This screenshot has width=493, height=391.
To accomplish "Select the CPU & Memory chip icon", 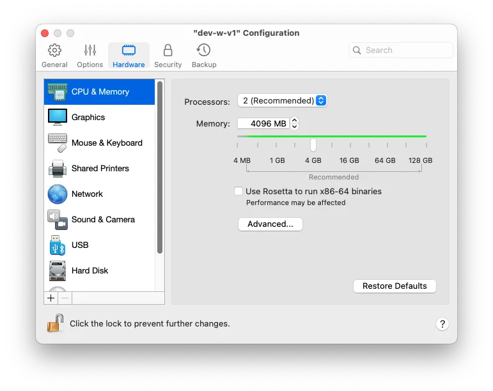I will coord(58,92).
